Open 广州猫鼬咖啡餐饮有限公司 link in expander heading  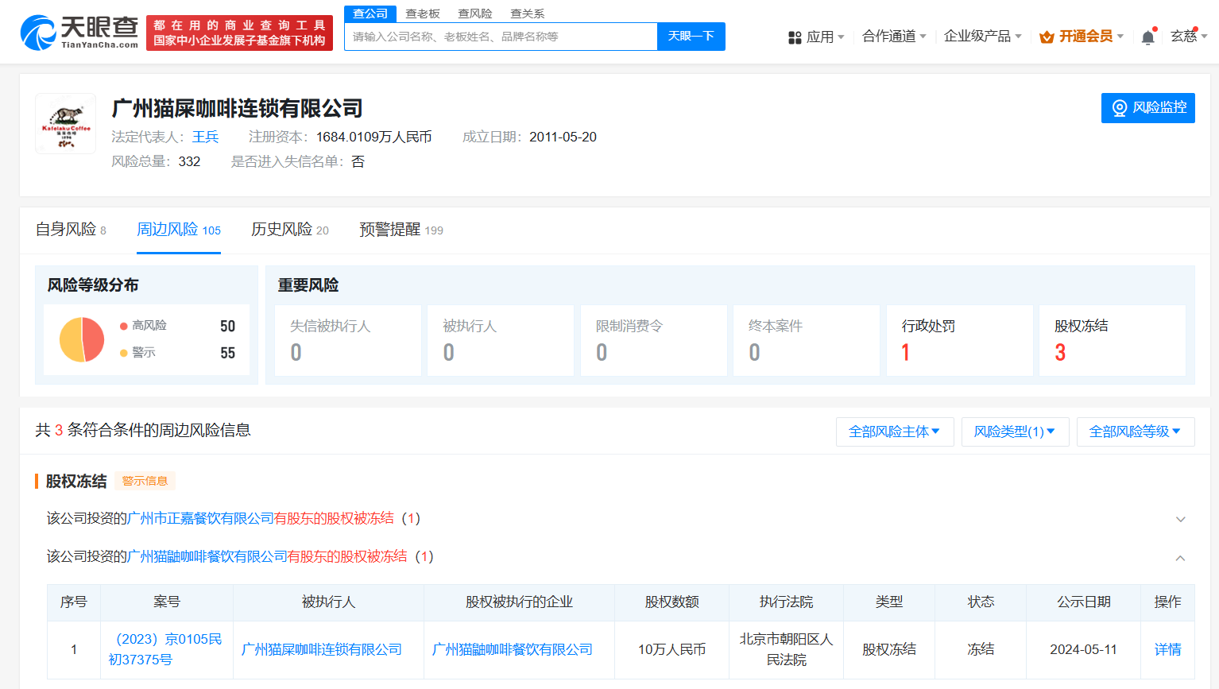(x=207, y=556)
